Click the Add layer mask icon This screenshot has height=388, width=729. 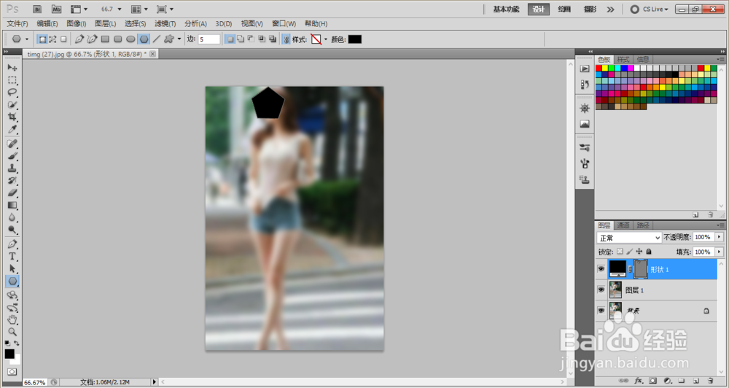652,381
